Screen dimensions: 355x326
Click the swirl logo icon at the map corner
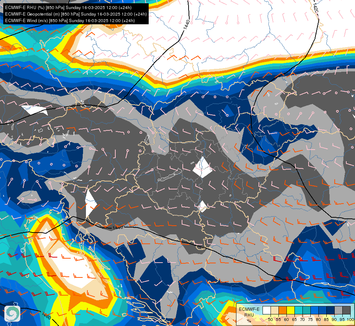tap(12, 314)
